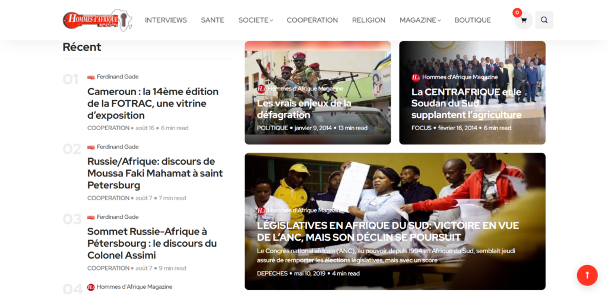
Task: Open the soldiers photo article thumbnail
Action: click(318, 93)
